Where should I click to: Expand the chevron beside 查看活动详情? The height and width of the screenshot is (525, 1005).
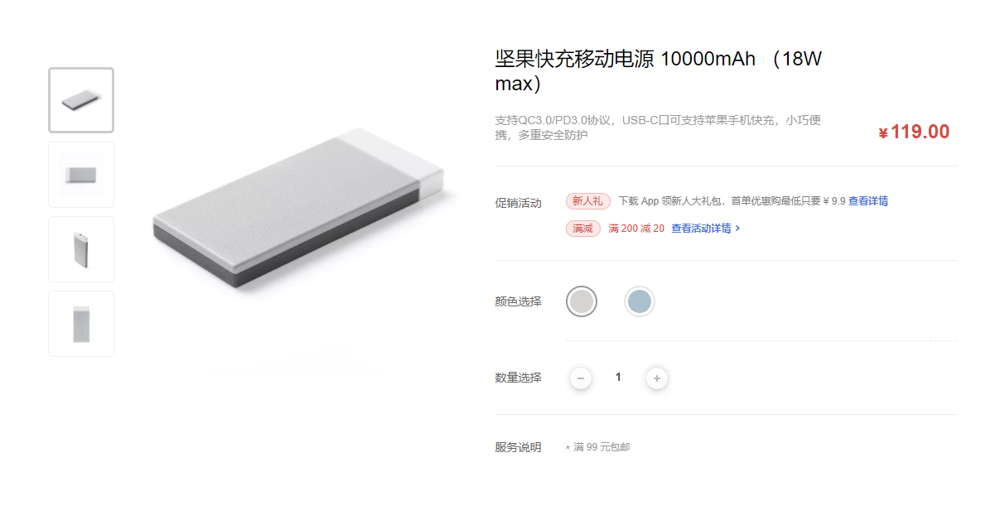(x=737, y=229)
